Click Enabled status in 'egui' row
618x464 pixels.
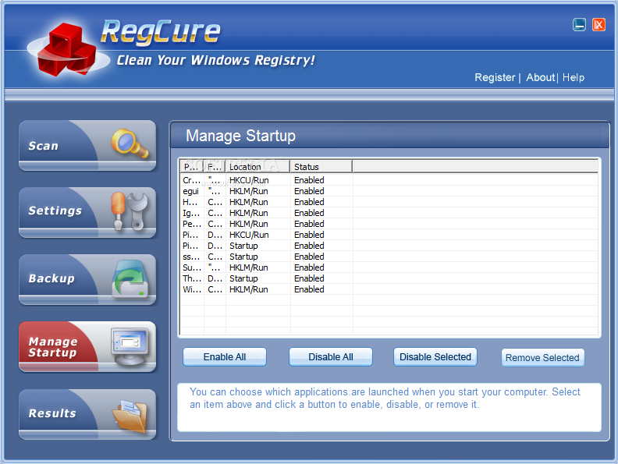[309, 191]
